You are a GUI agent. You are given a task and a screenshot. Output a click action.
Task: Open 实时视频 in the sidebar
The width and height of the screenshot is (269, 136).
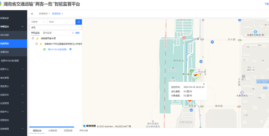coord(5,35)
